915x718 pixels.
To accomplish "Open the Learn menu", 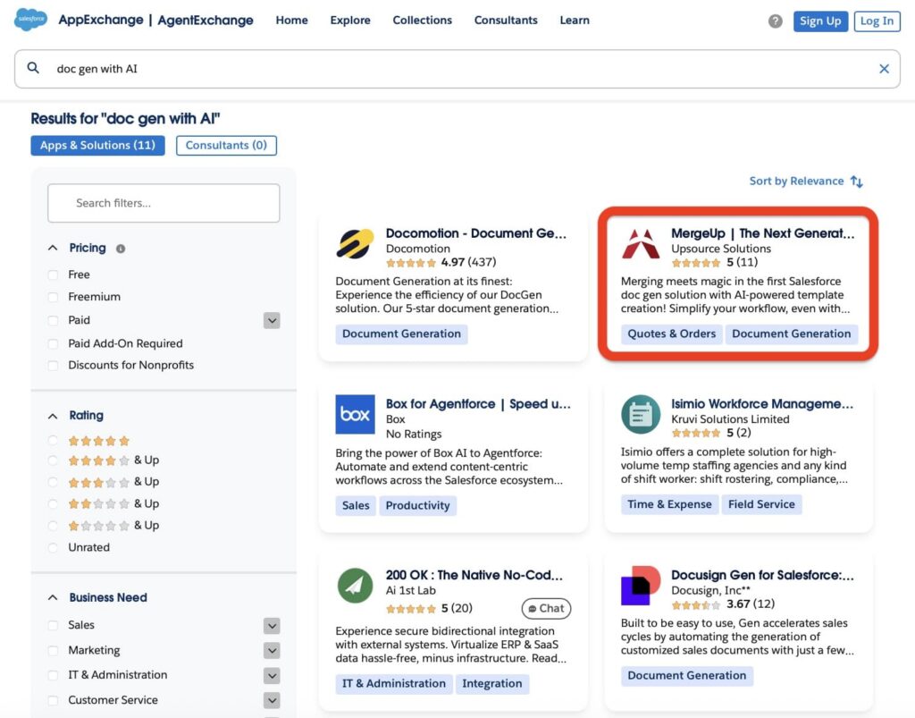I will [x=575, y=20].
